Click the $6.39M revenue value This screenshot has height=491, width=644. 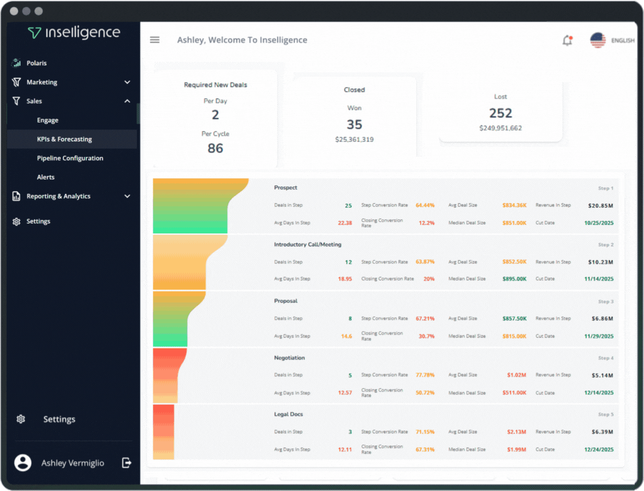point(602,432)
